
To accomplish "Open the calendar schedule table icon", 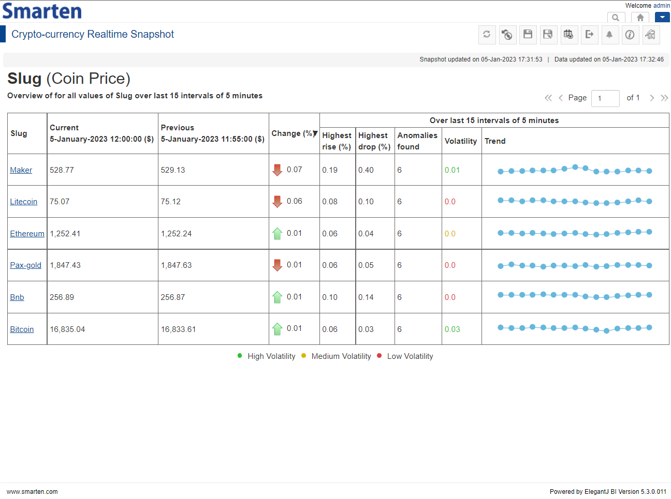I will click(x=568, y=35).
